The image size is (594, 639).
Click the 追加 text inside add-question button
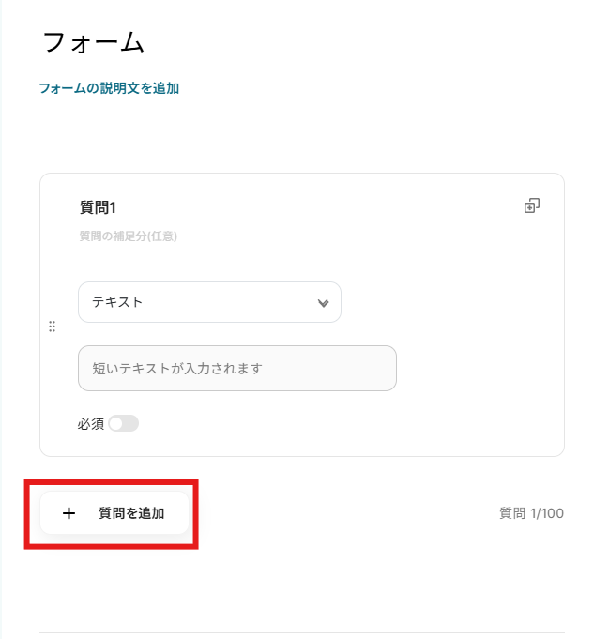click(152, 513)
